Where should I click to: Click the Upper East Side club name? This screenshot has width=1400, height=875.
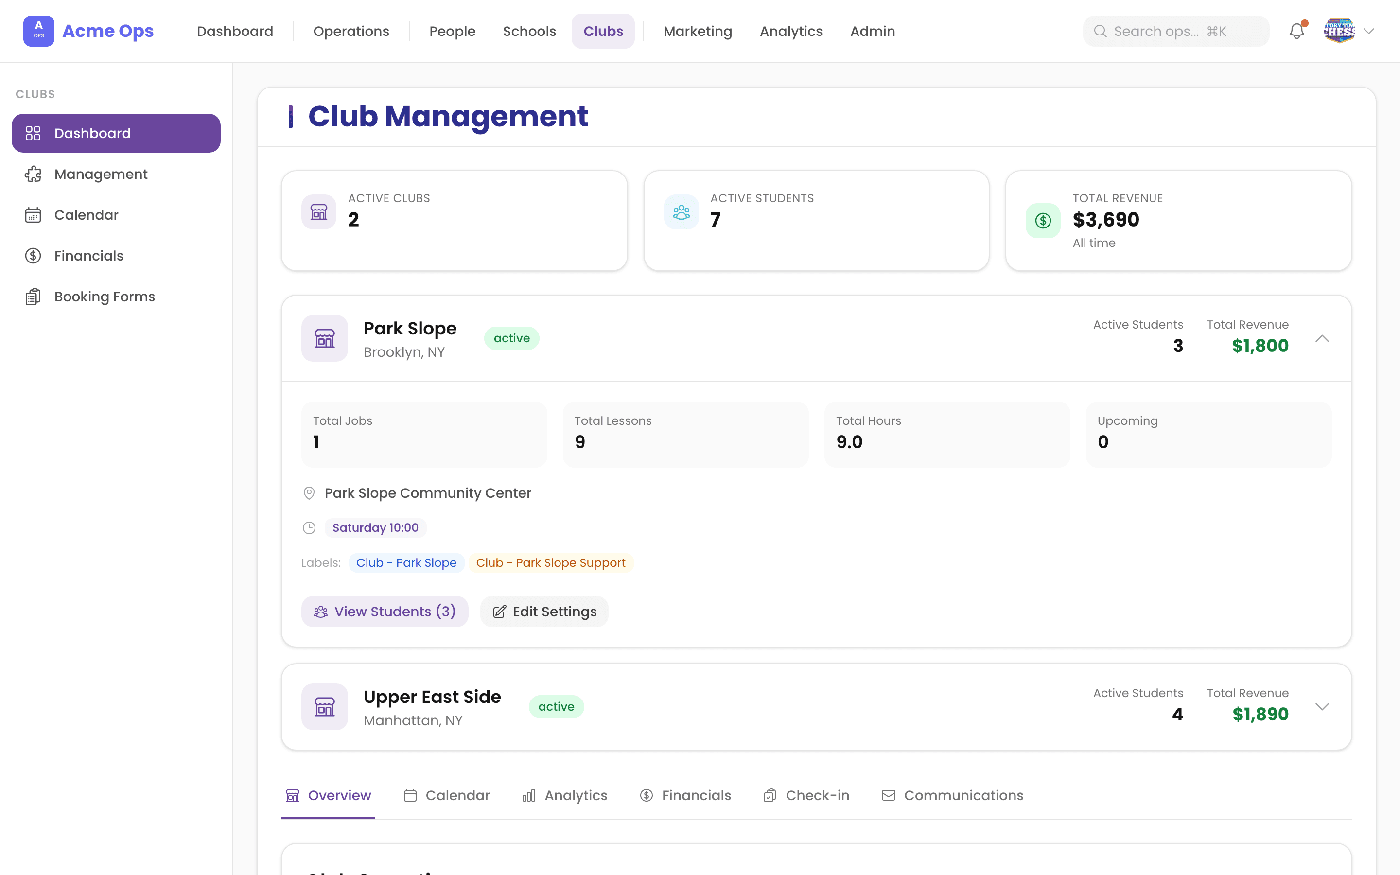coord(432,698)
